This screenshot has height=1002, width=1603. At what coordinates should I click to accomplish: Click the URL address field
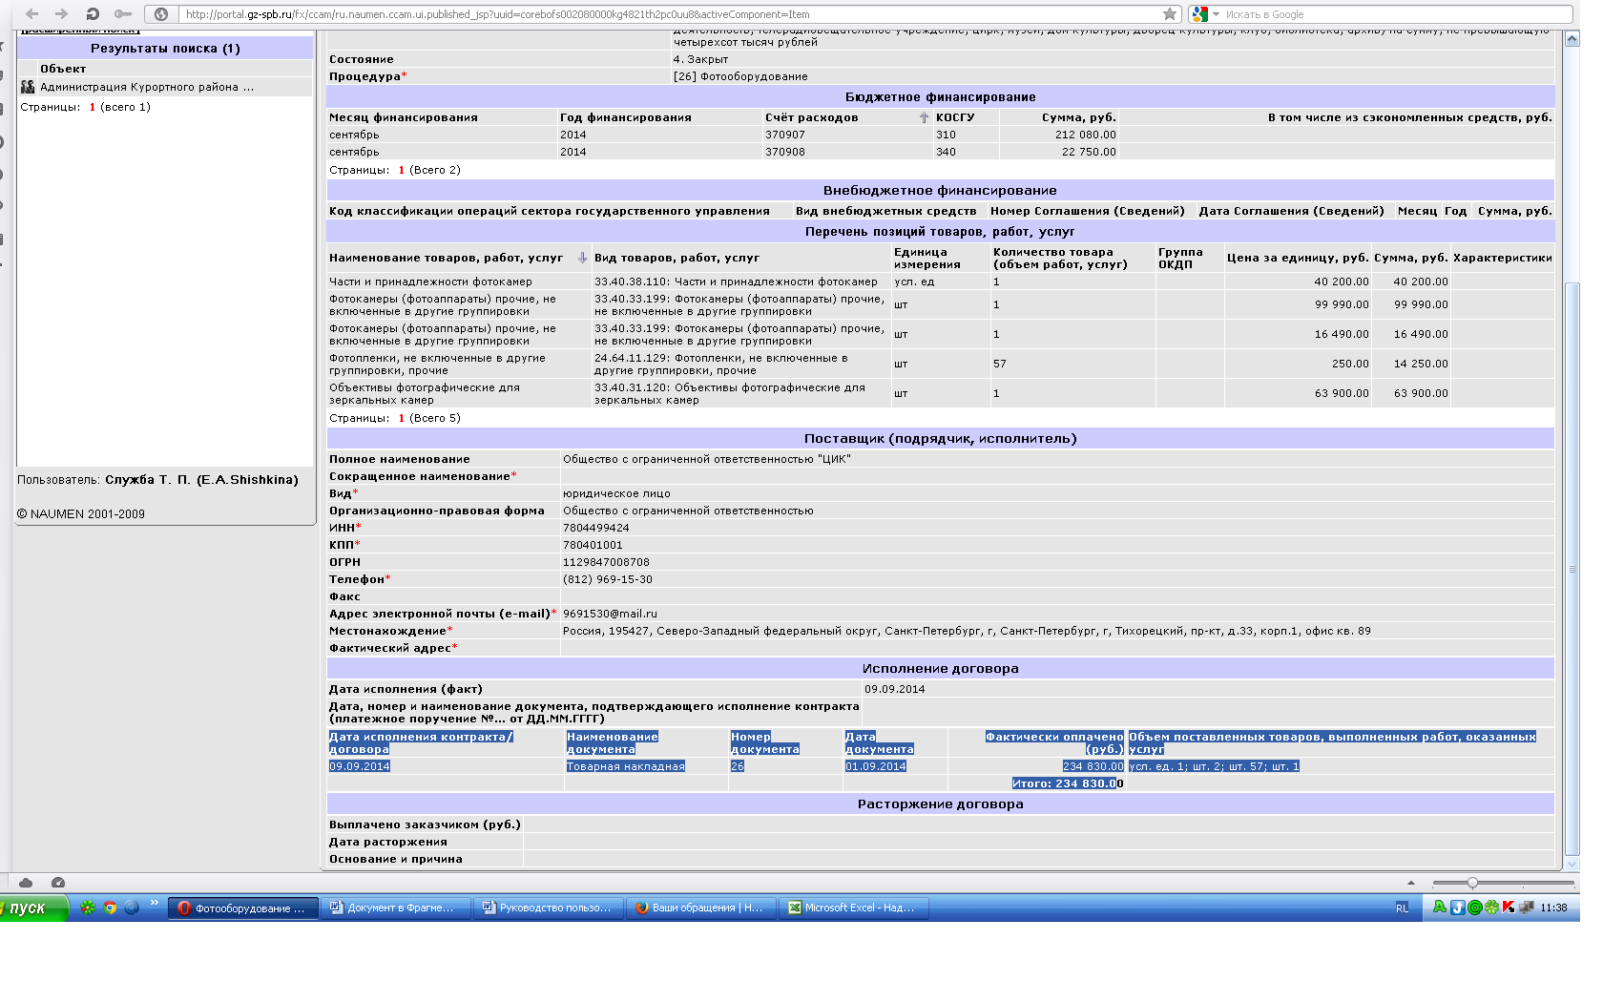coord(668,14)
